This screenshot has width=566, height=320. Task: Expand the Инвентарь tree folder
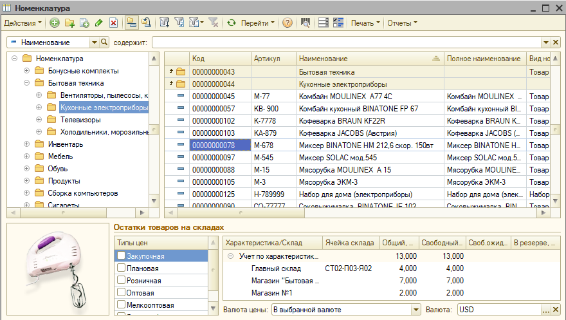tap(27, 144)
